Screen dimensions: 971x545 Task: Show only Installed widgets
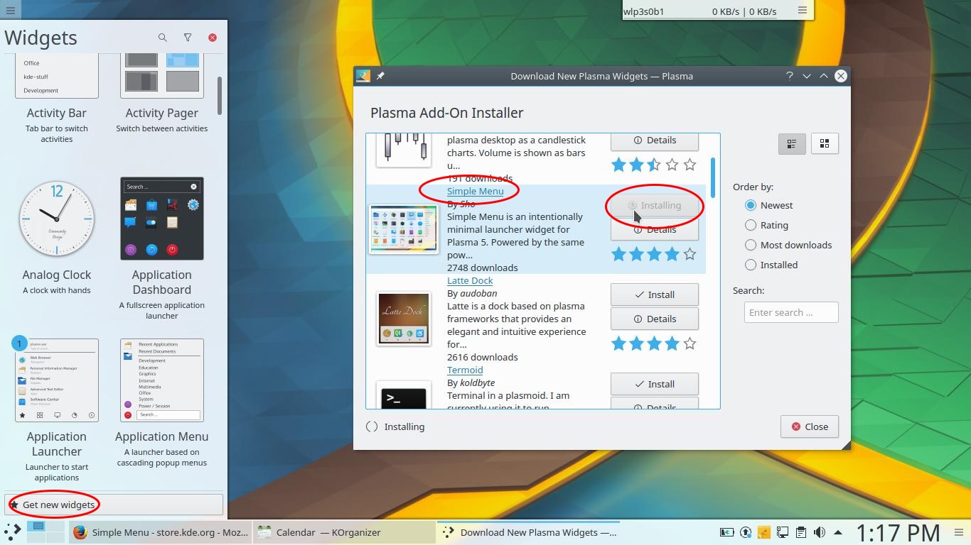(x=750, y=265)
